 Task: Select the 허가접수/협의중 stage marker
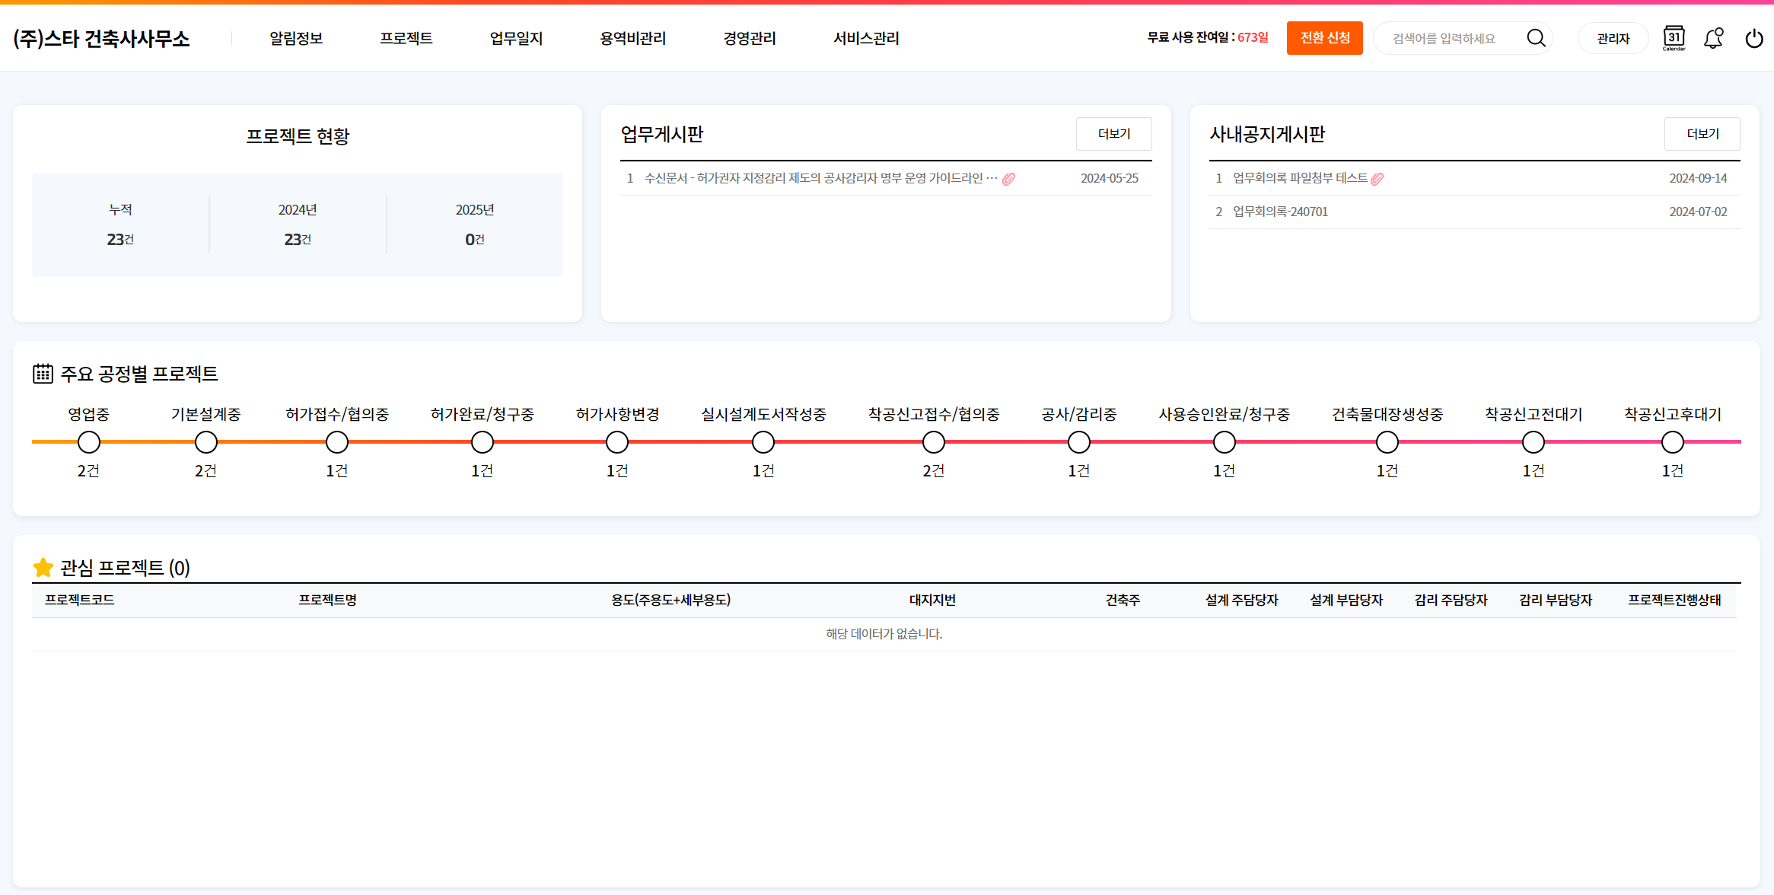tap(337, 441)
